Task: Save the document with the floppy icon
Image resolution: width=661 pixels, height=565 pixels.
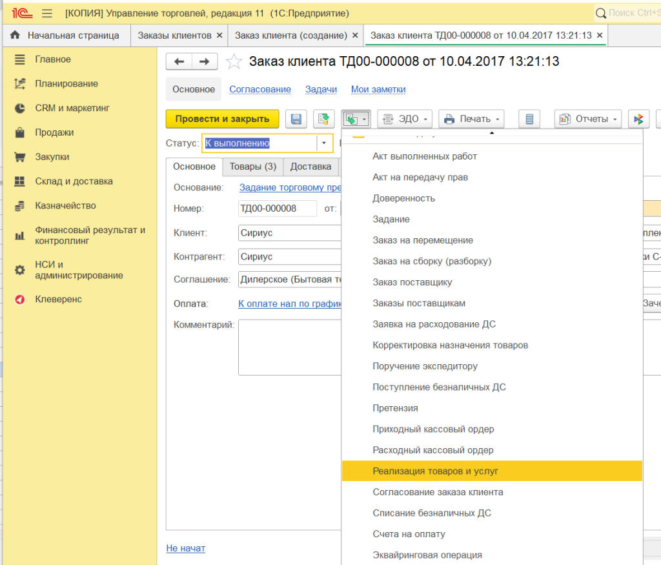Action: point(296,119)
